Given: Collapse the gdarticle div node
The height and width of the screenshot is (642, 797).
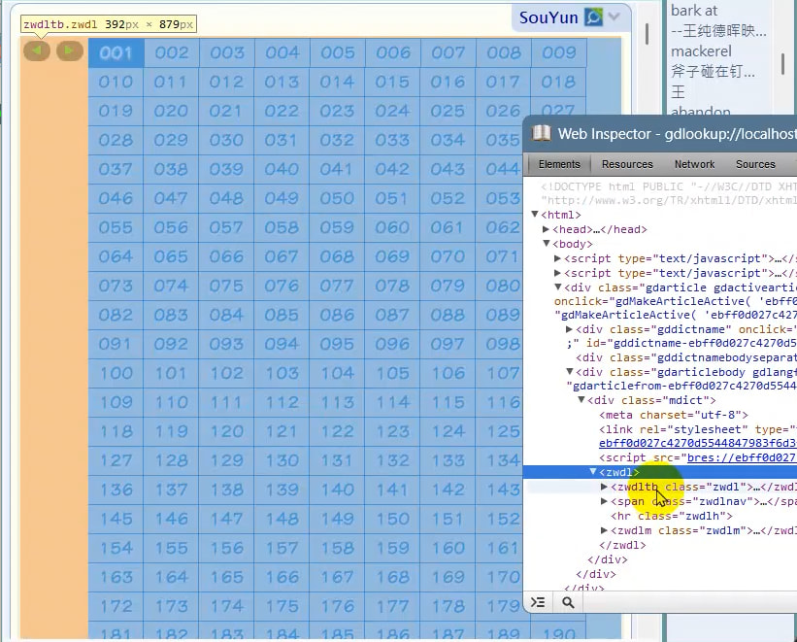Looking at the screenshot, I should pos(557,287).
